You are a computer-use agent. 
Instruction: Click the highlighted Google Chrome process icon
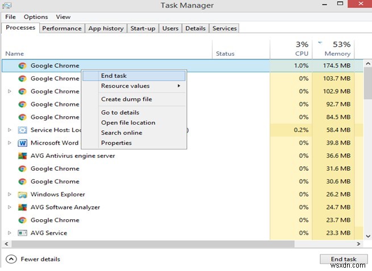22,66
